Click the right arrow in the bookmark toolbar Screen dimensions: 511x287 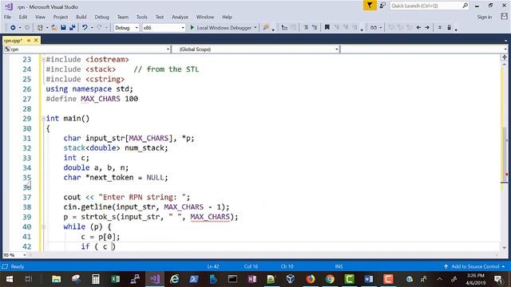click(x=427, y=28)
